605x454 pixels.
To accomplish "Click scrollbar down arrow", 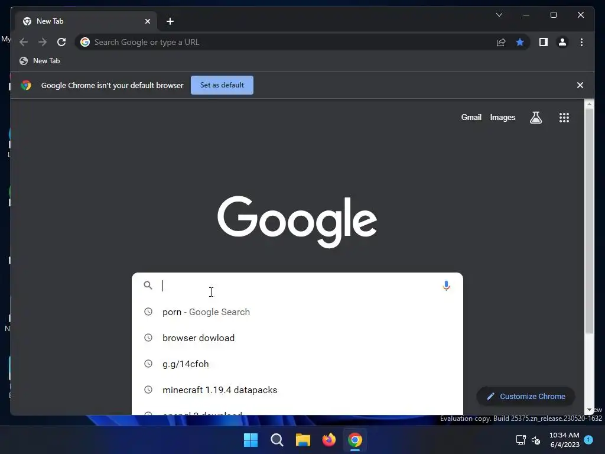I will pos(589,410).
